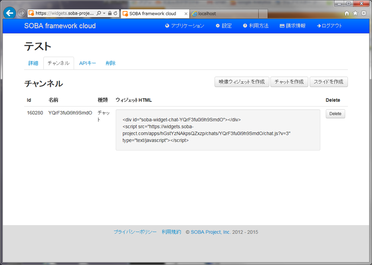Click the security lock icon in address bar
This screenshot has height=265, width=372.
click(x=110, y=13)
